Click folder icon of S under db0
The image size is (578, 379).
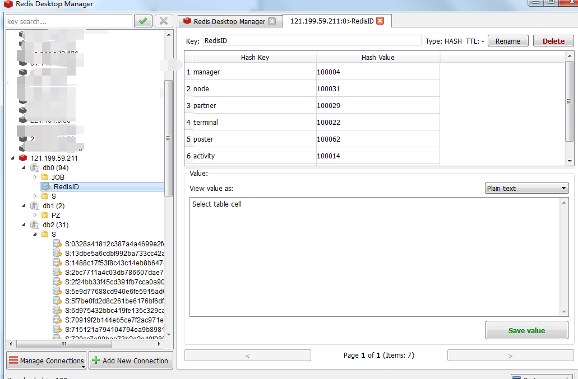click(45, 196)
